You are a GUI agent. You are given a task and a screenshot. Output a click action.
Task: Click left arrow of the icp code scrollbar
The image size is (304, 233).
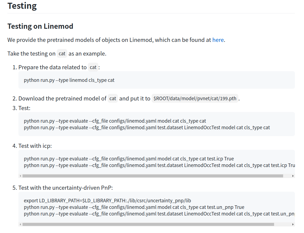click(x=20, y=176)
